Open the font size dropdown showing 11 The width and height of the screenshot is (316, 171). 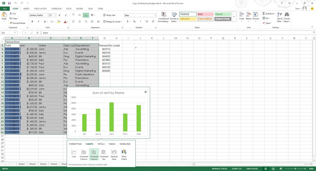point(55,15)
